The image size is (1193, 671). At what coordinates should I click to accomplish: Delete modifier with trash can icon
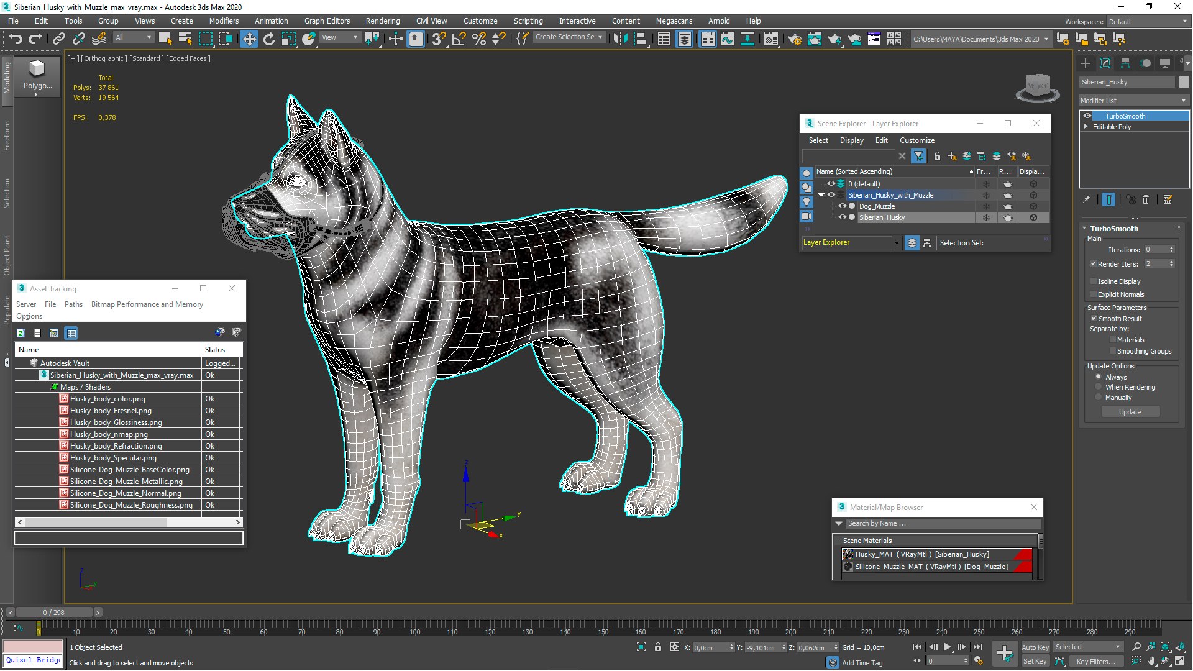[x=1146, y=199]
